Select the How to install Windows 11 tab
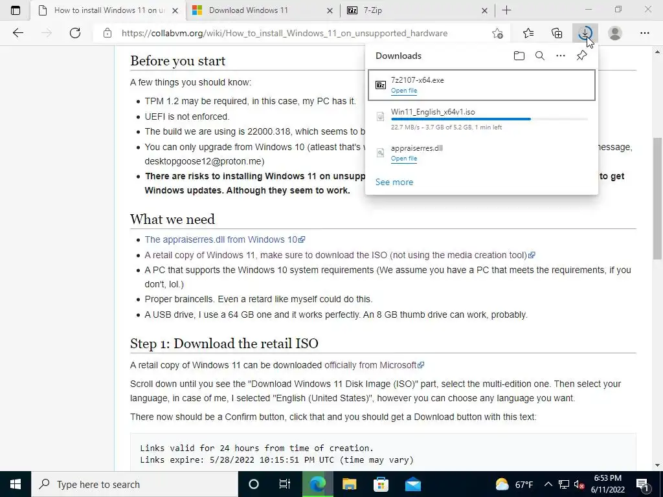663x497 pixels. pos(109,10)
